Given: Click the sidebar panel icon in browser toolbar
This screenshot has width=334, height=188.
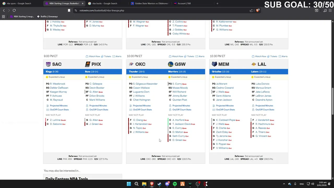Looking at the screenshot, I should 317,10.
